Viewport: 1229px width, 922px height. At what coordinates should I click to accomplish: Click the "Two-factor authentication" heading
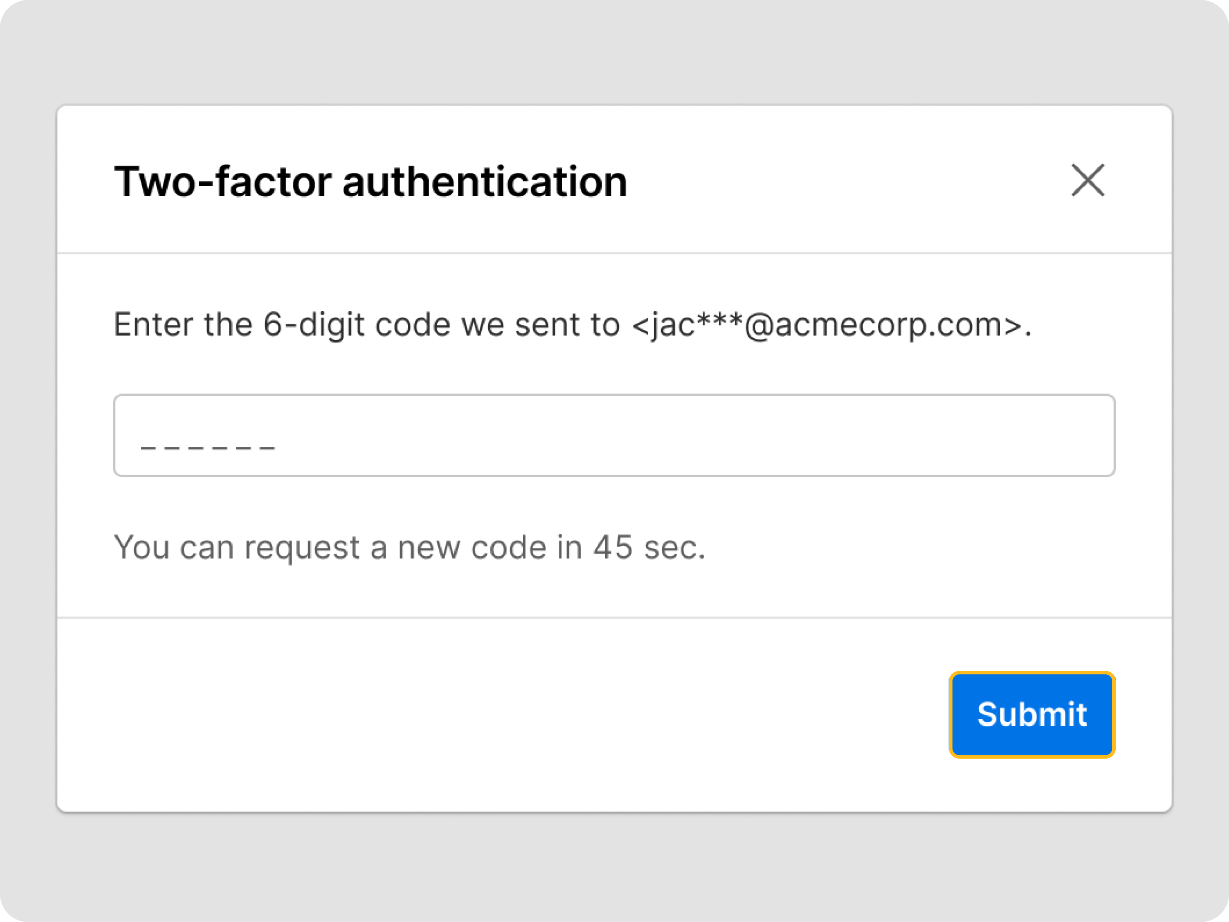[x=370, y=182]
